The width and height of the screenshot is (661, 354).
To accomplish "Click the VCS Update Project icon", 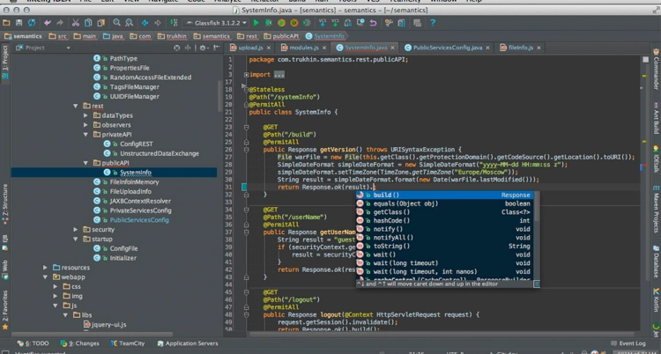I will (x=323, y=23).
